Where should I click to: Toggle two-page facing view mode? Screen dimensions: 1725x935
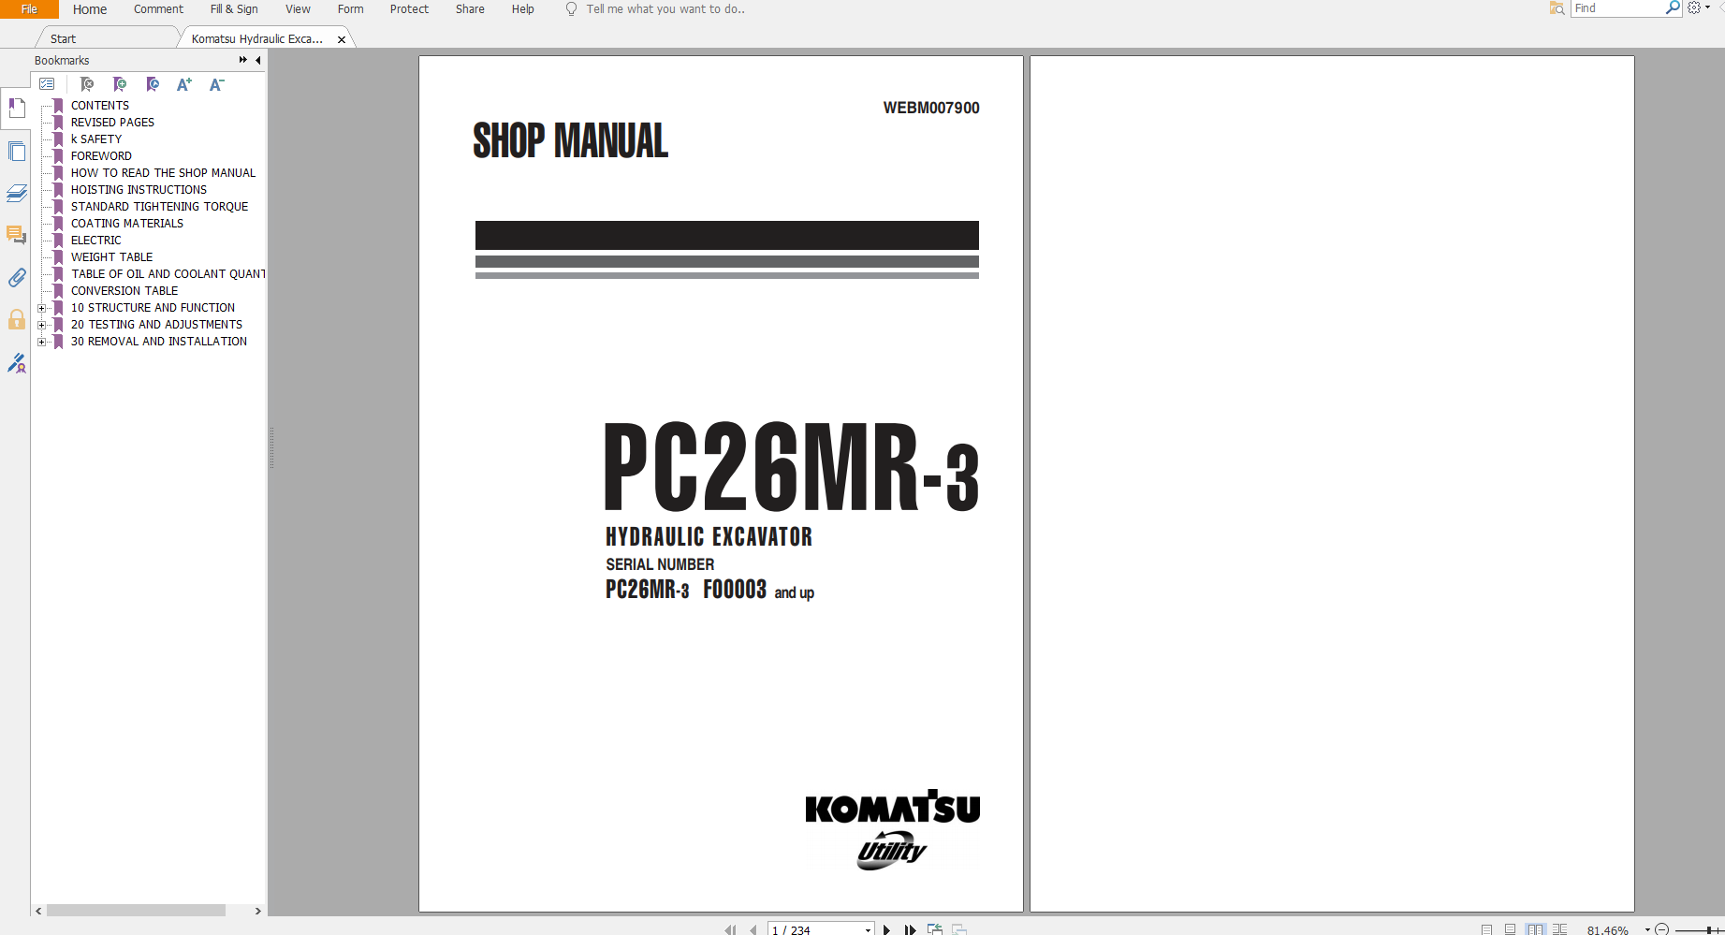click(x=1535, y=929)
